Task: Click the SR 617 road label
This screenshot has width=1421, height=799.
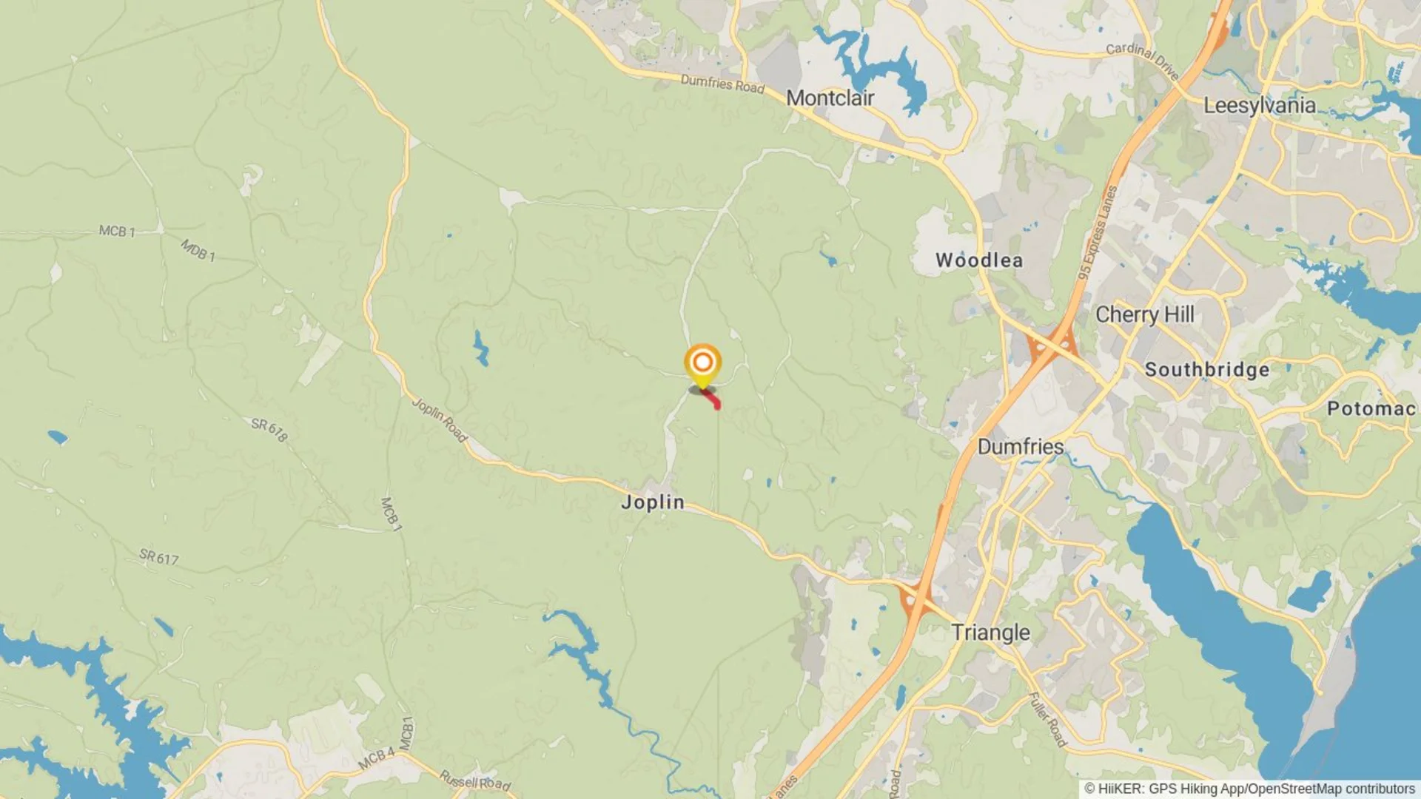Action: [x=159, y=557]
